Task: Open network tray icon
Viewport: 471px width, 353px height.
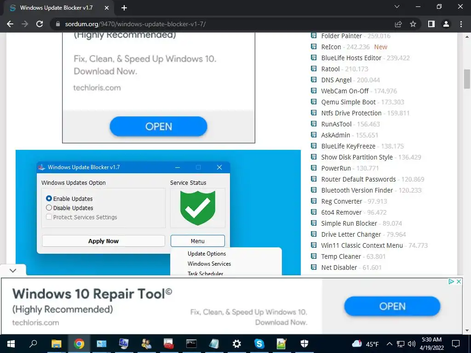Action: (x=401, y=344)
